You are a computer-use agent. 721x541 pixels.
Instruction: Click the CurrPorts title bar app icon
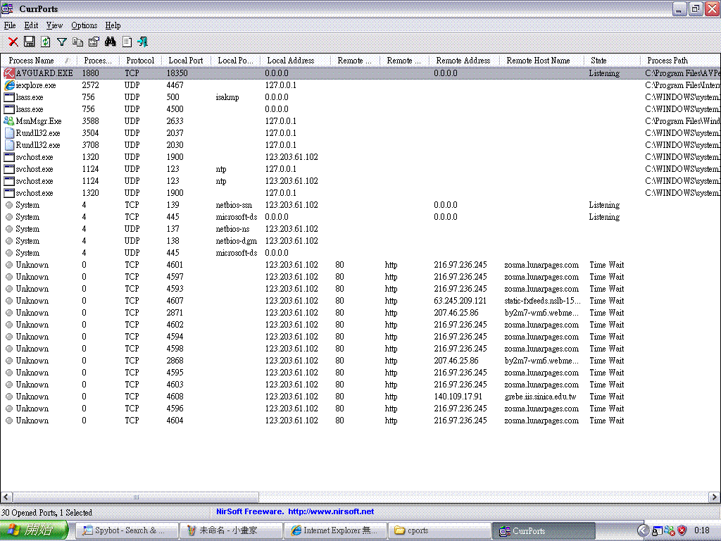point(7,8)
